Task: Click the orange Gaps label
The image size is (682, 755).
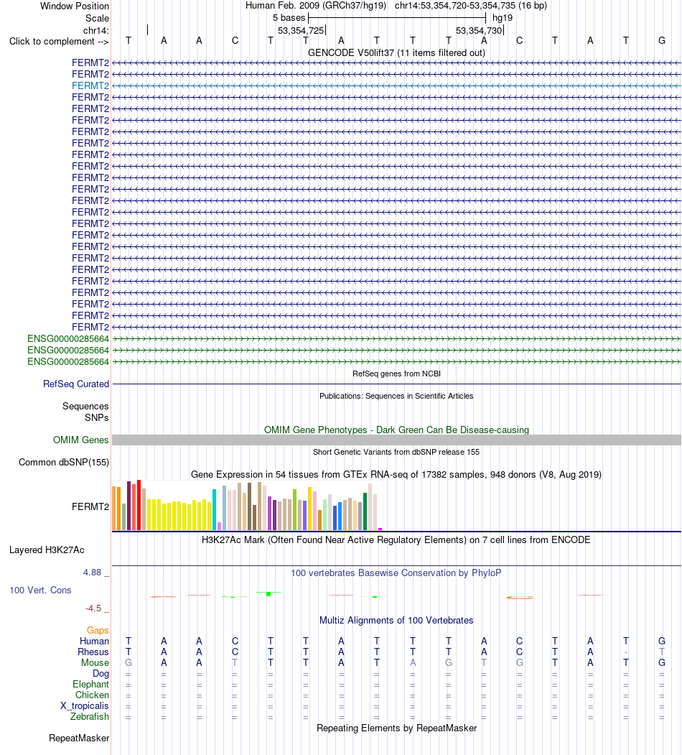Action: tap(98, 630)
